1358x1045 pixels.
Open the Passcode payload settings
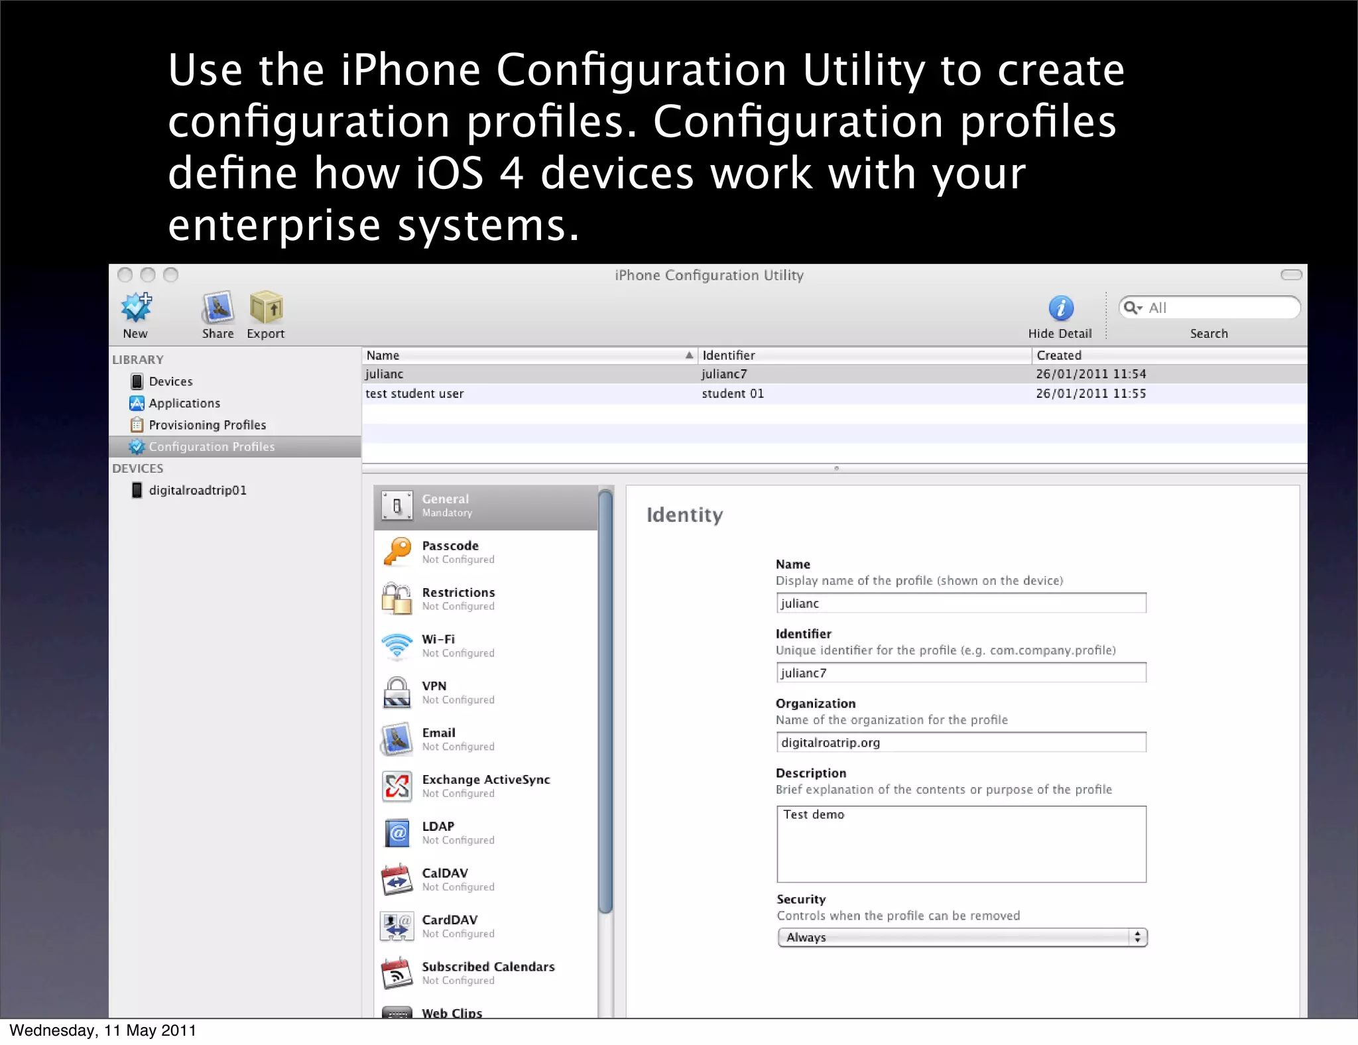click(x=485, y=552)
